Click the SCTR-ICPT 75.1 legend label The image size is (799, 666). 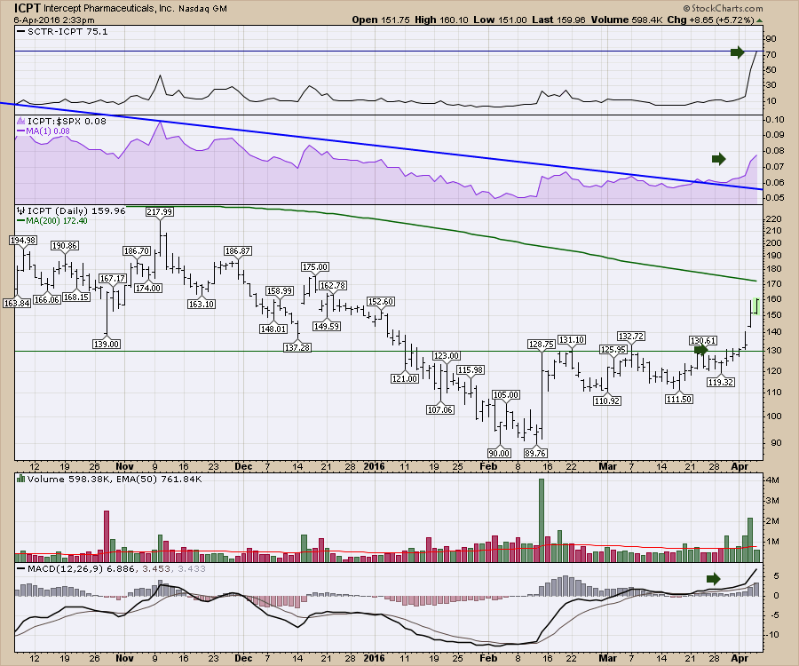coord(67,32)
